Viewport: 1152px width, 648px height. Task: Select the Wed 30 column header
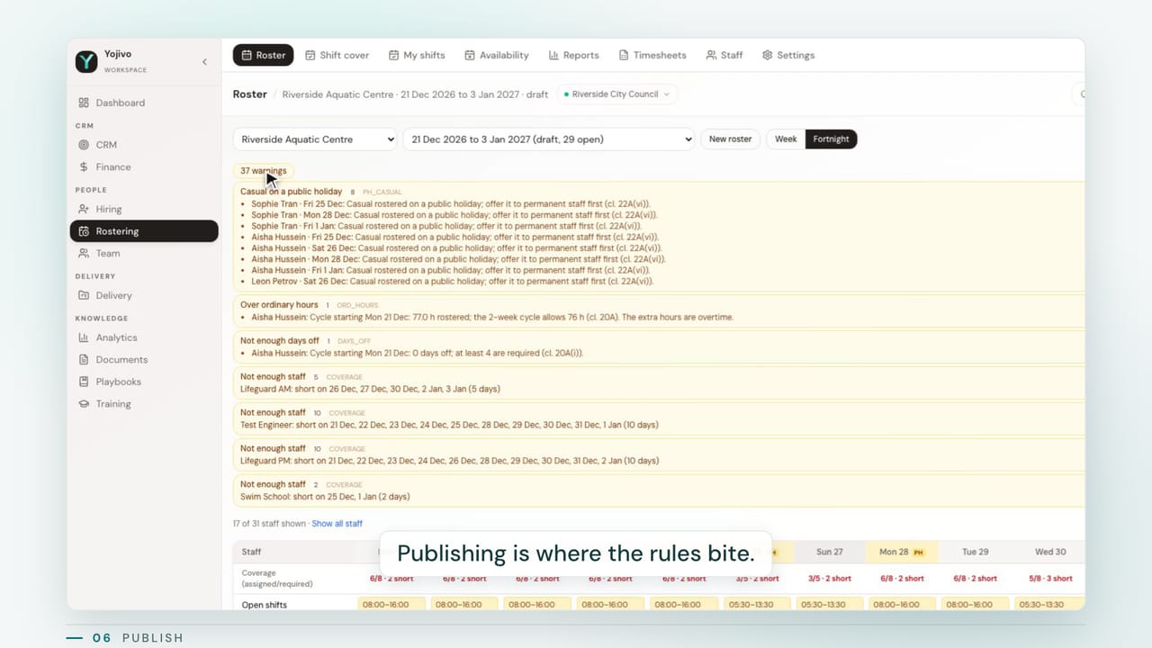(x=1049, y=552)
